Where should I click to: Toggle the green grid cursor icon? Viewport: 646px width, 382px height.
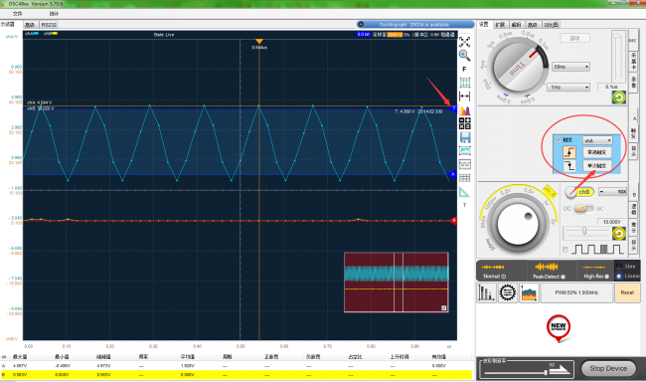[465, 83]
